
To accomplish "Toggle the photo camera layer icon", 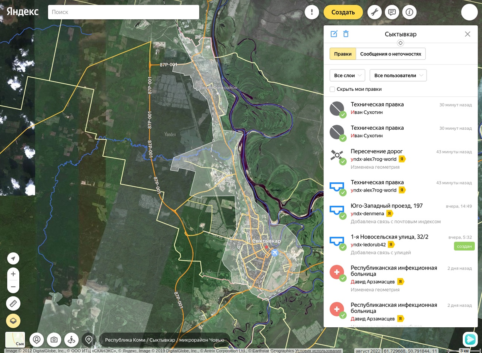I will pos(54,340).
